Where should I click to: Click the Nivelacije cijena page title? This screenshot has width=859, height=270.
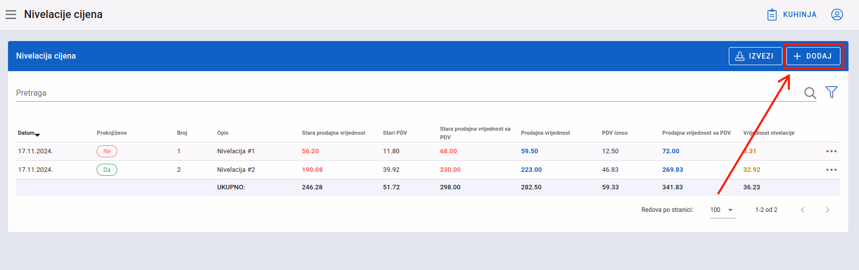pos(63,15)
